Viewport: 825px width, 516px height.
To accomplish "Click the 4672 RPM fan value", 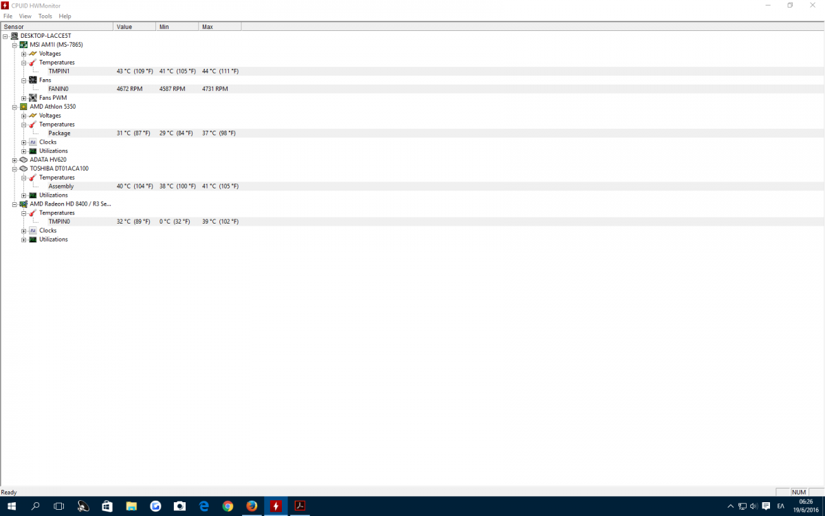I will point(129,89).
